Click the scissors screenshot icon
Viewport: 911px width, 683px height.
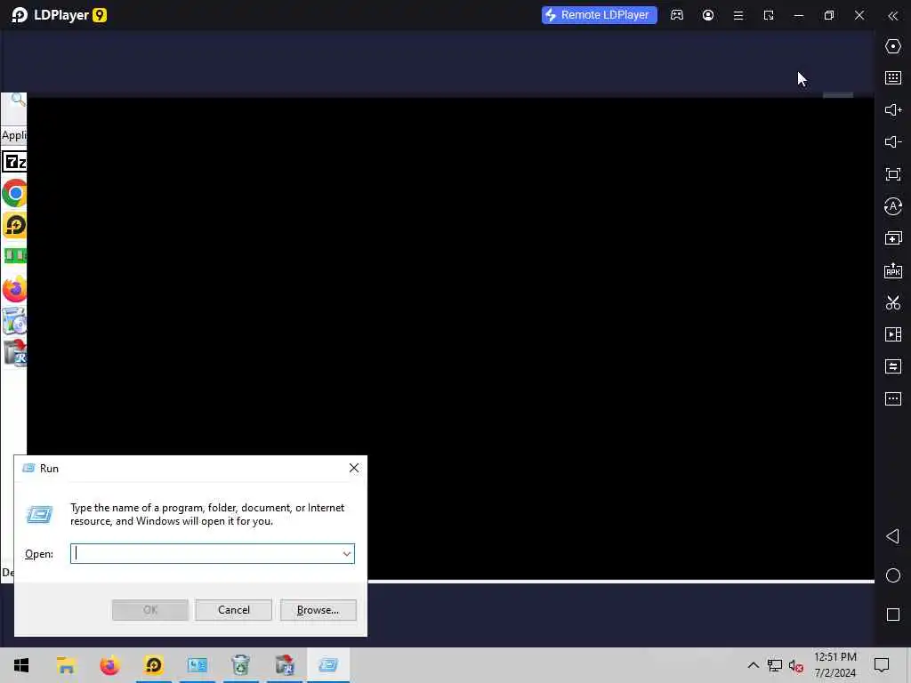point(893,302)
